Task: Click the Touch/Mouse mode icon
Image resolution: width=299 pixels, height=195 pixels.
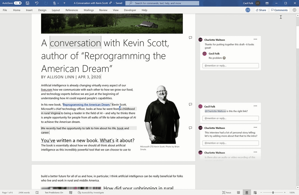Action: (x=55, y=3)
